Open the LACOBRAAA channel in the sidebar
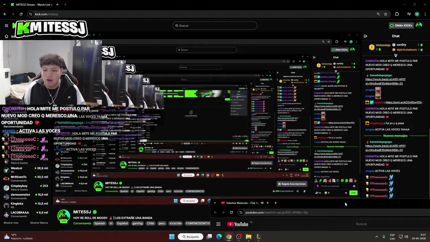Screen dimensions: 430x242 (26, 214)
